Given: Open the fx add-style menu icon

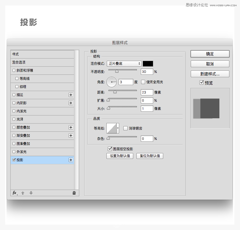Looking at the screenshot, I should (x=15, y=193).
